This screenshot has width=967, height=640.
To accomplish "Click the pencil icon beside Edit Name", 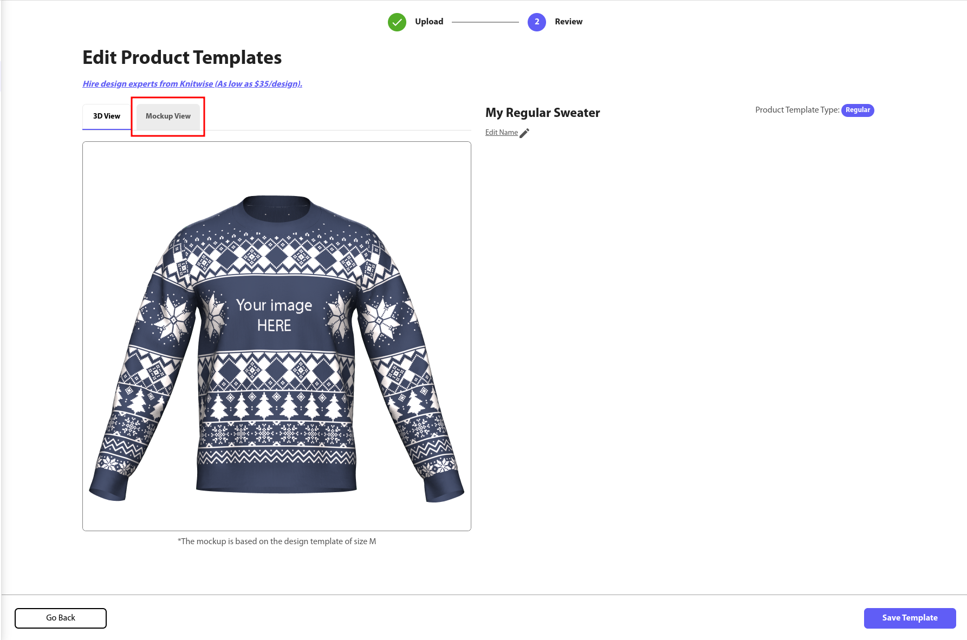I will 524,133.
